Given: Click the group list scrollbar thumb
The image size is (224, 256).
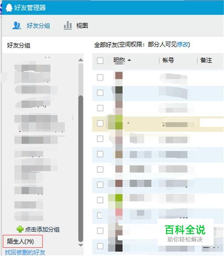Looking at the screenshot, I should [80, 169].
